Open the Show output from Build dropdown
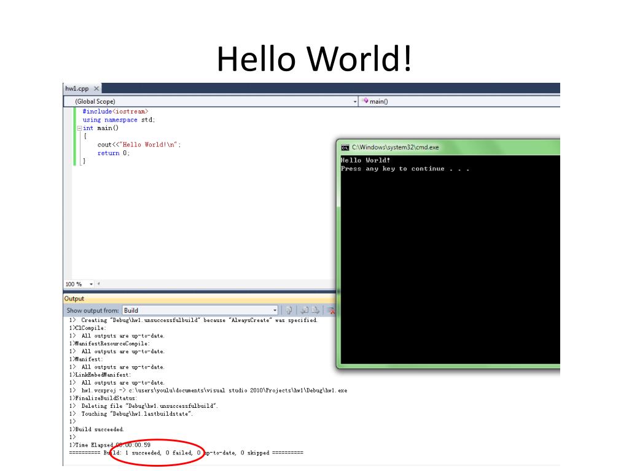Viewport: 629px width, 471px height. (x=200, y=310)
